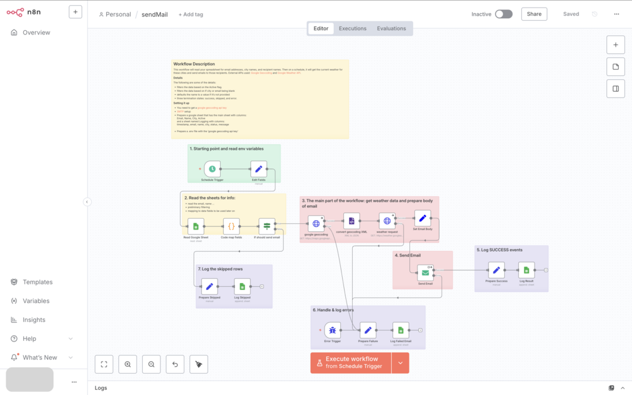This screenshot has height=395, width=632.
Task: Click the Log Result output plus connector
Action: point(546,270)
